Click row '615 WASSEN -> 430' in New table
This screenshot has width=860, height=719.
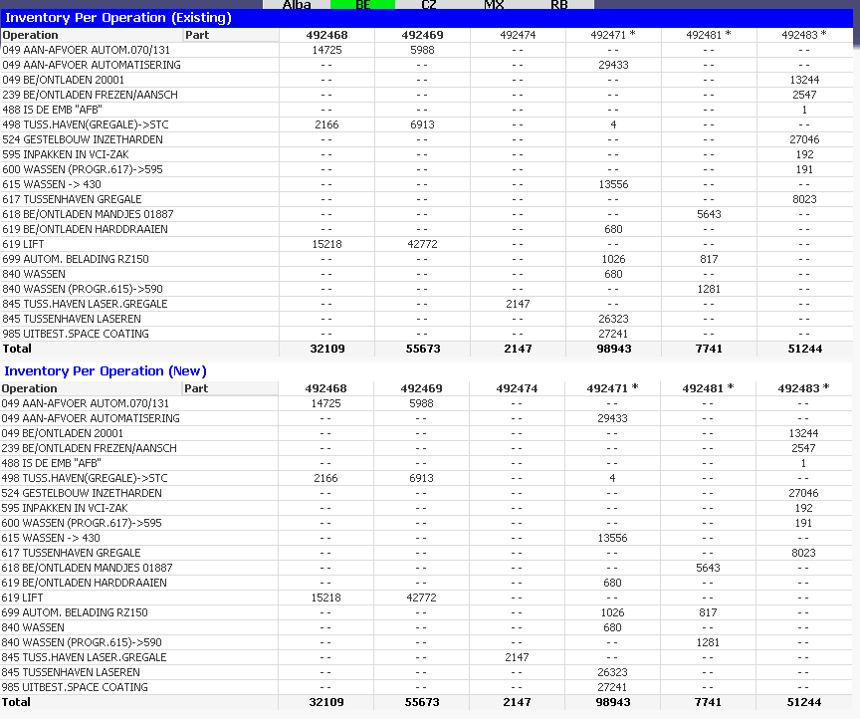[426, 538]
